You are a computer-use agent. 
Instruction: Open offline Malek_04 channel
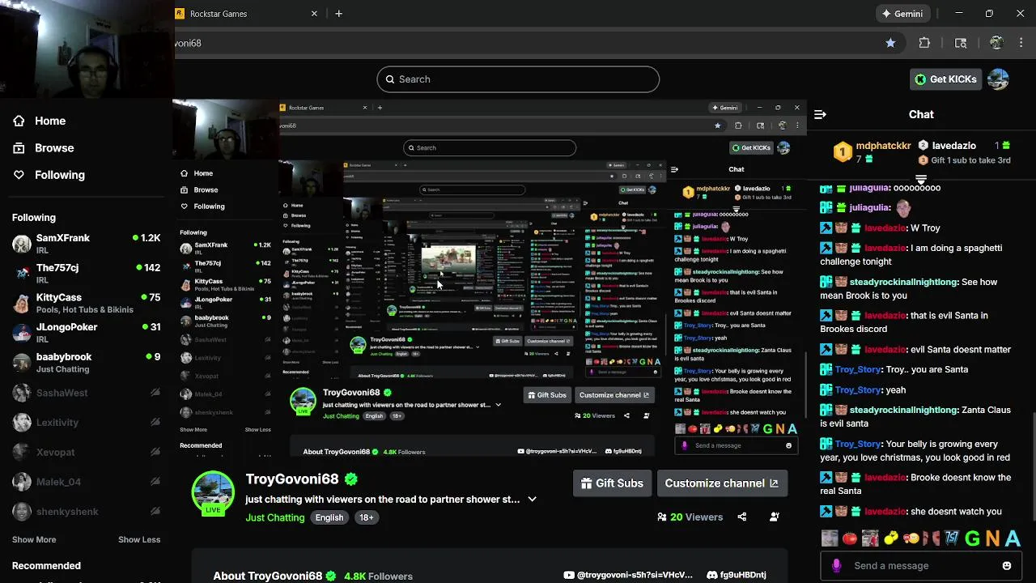[86, 482]
